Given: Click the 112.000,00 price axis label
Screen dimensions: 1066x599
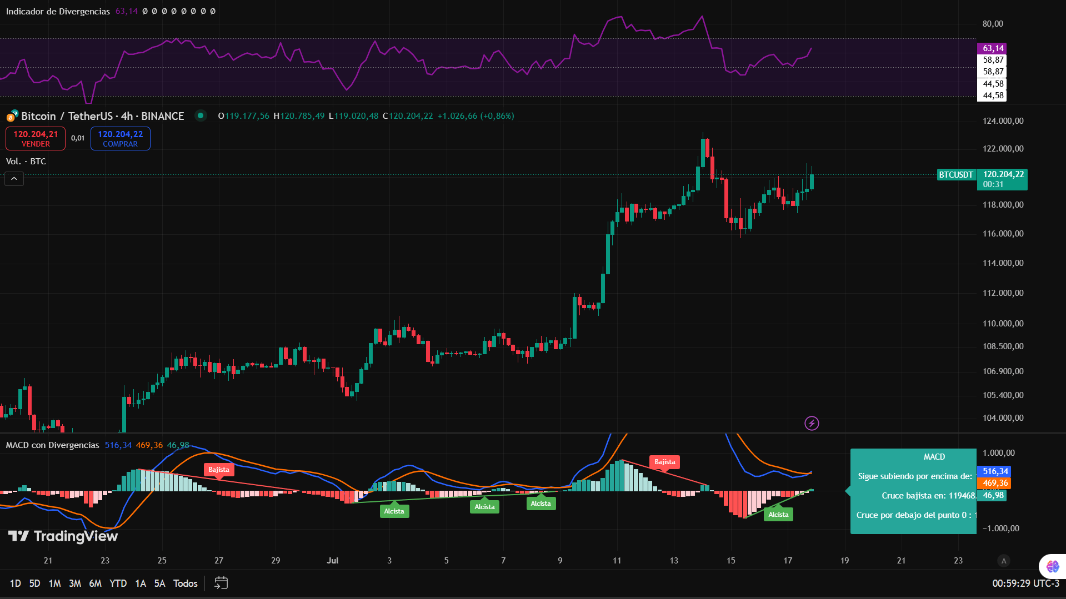Looking at the screenshot, I should point(1003,293).
